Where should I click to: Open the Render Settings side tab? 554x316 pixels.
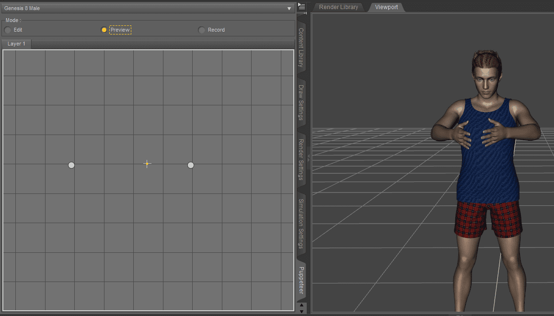(x=301, y=159)
